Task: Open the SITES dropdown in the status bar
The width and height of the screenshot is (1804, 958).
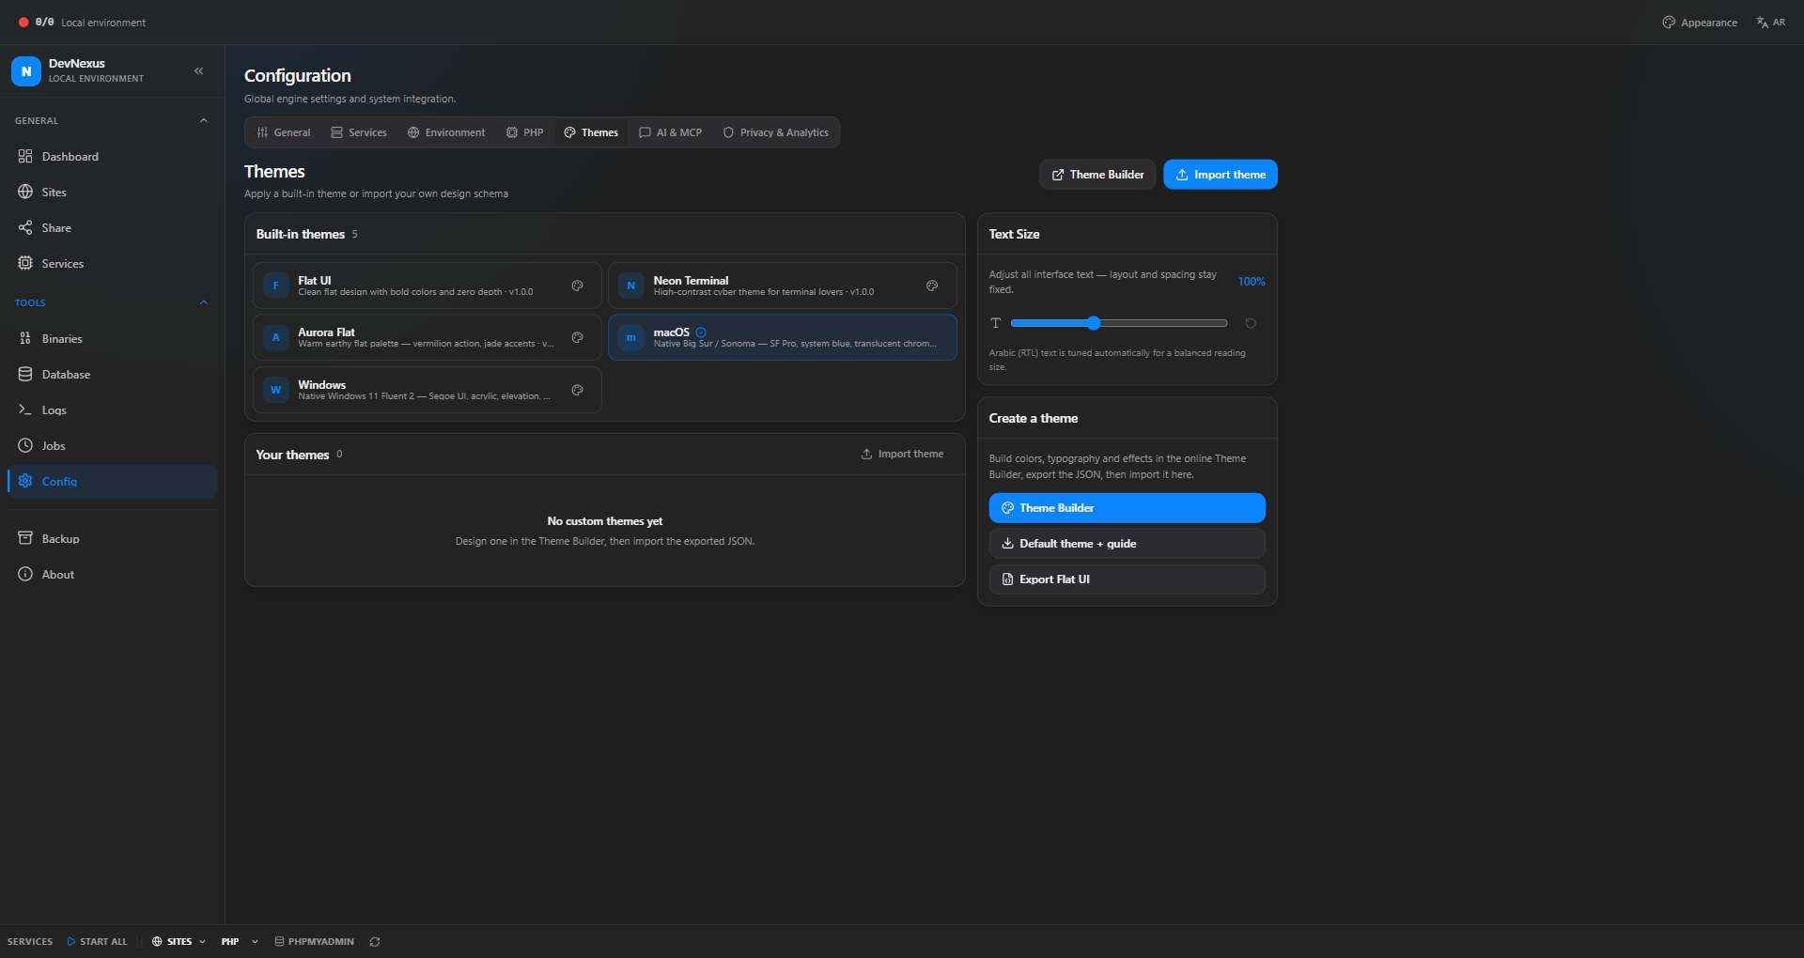Action: (x=179, y=942)
